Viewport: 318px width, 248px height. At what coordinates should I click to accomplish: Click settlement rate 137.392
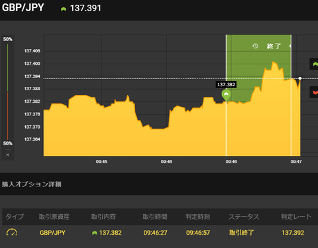293,233
